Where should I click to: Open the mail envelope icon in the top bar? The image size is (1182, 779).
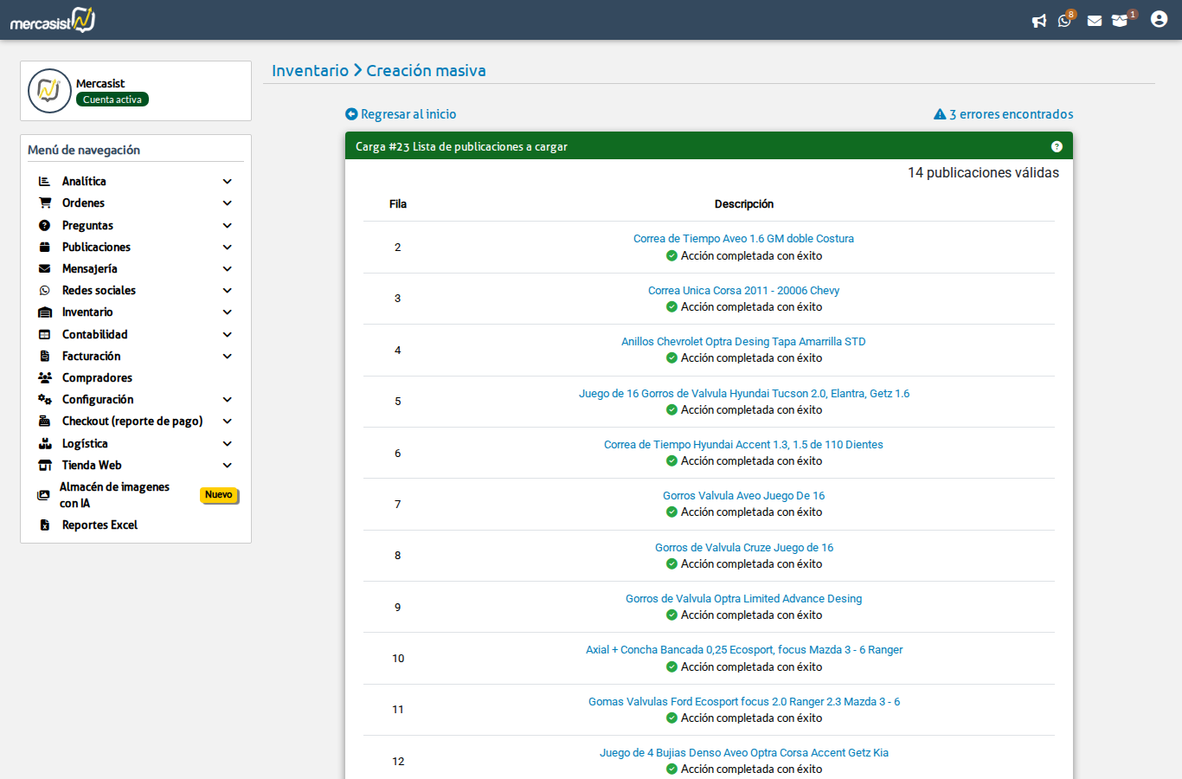tap(1094, 20)
